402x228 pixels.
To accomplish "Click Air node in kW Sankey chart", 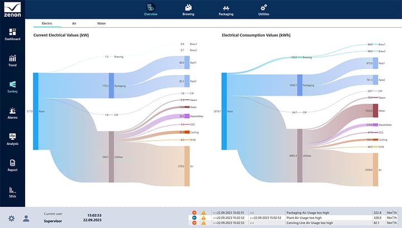I will (x=187, y=166).
